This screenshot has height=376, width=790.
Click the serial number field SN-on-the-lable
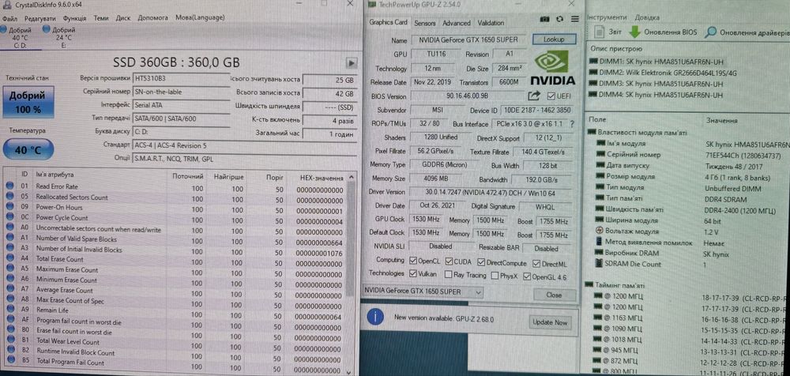(180, 92)
